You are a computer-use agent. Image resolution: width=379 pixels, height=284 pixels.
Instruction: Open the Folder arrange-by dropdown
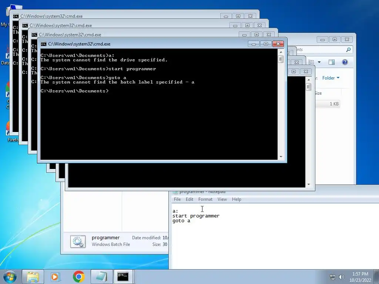(331, 78)
